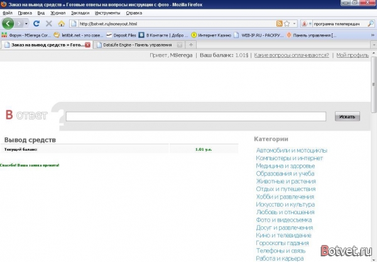Open Автомобили и мотоциклы category
The height and width of the screenshot is (262, 377).
(292, 150)
